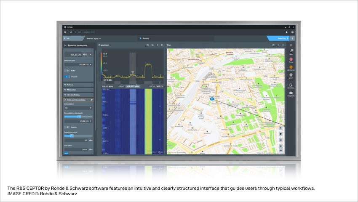The height and width of the screenshot is (202, 358).
Task: Click the breadcrumb date entry
Action: tap(86, 32)
